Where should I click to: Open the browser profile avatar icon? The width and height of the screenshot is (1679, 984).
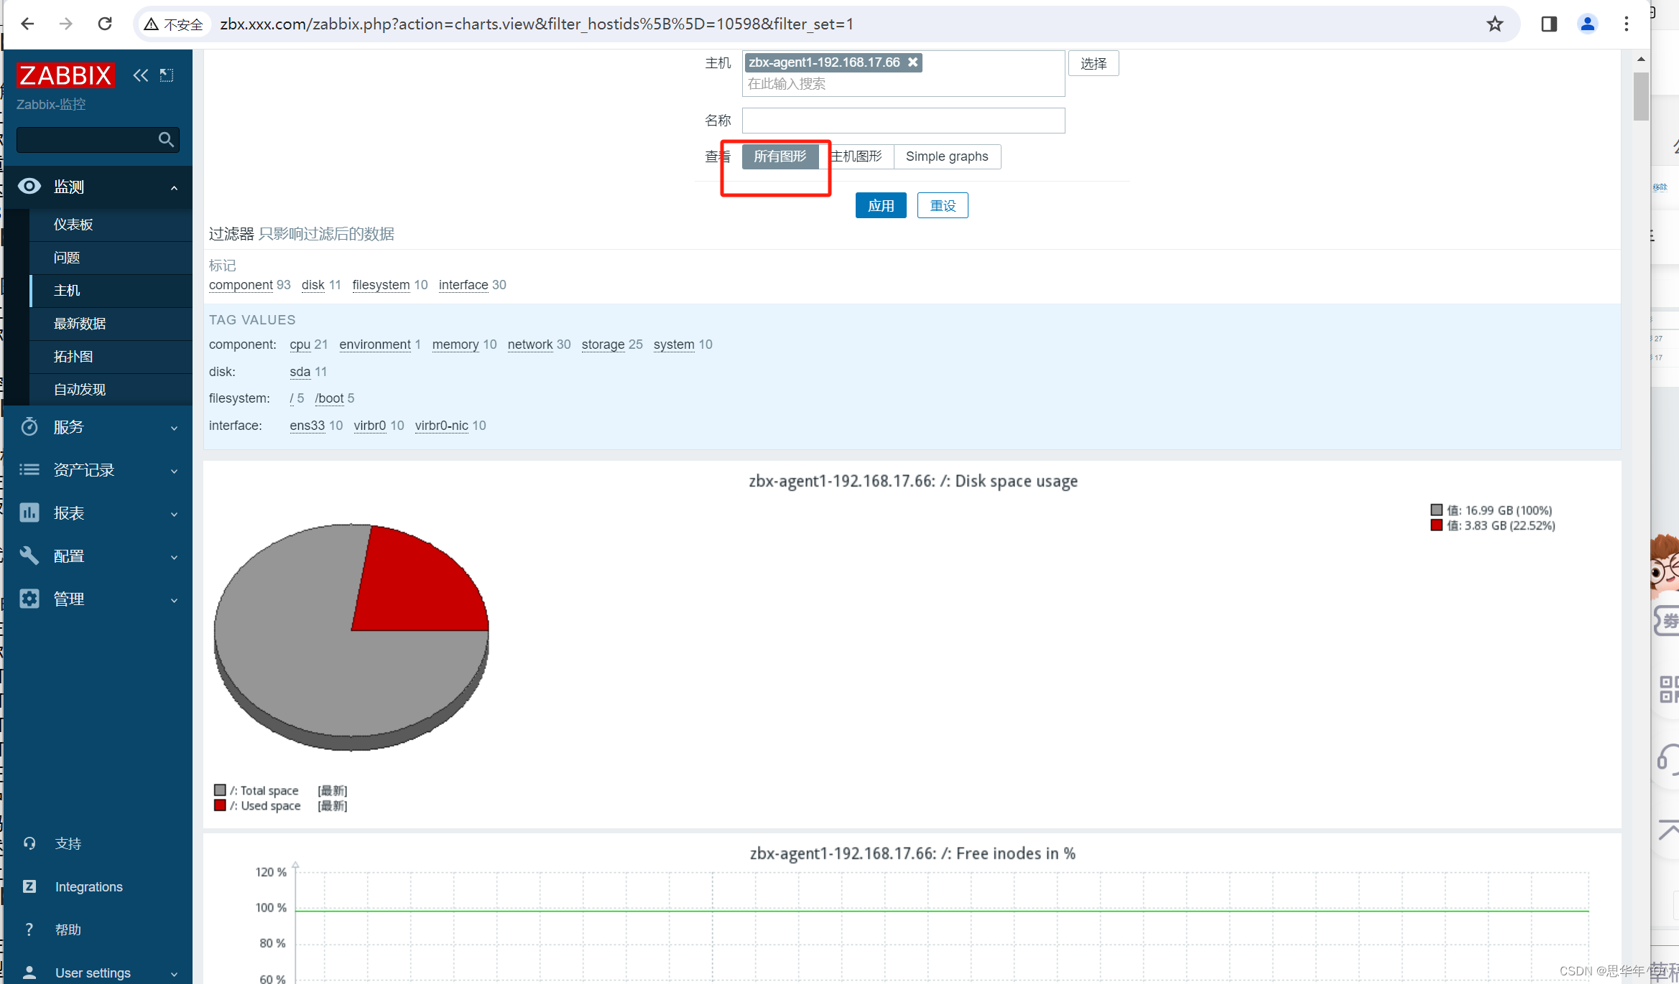pos(1587,24)
